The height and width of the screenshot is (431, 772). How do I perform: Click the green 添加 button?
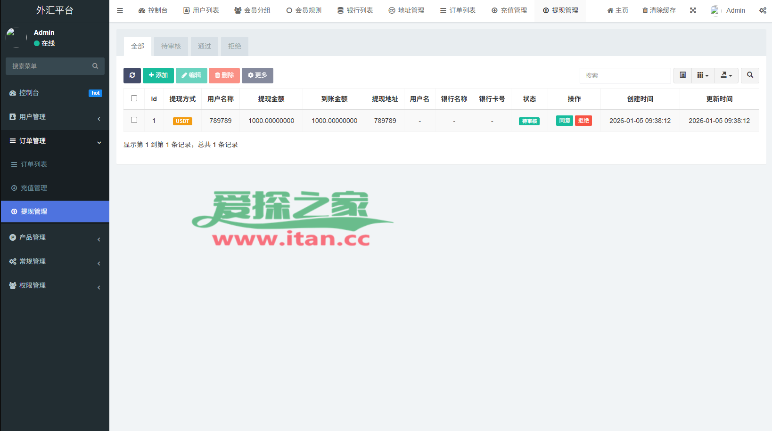(158, 75)
